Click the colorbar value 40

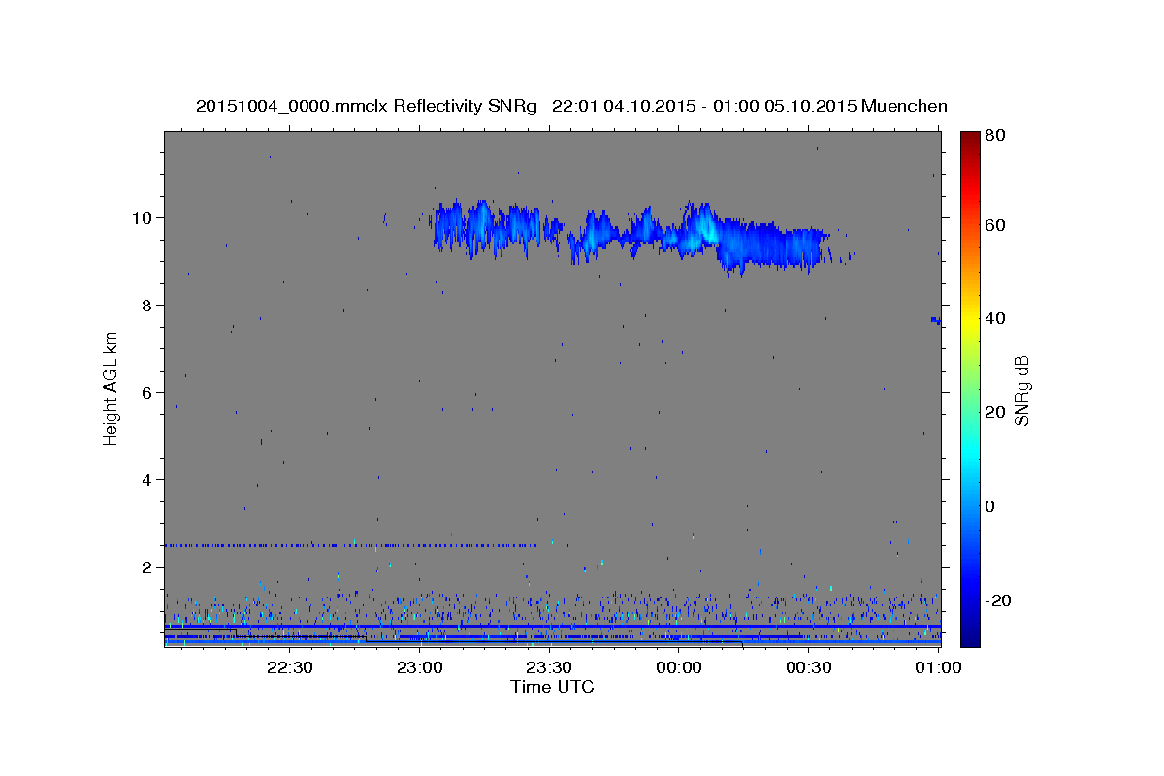click(x=997, y=318)
